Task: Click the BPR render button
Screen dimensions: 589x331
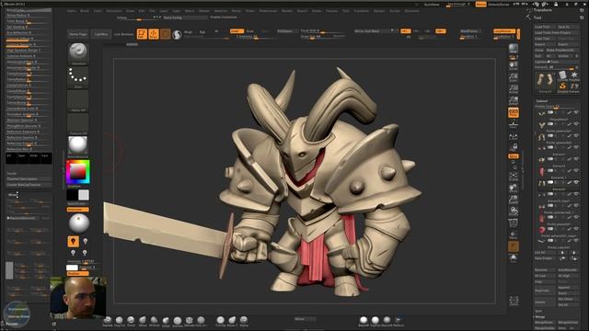Action: [x=514, y=48]
